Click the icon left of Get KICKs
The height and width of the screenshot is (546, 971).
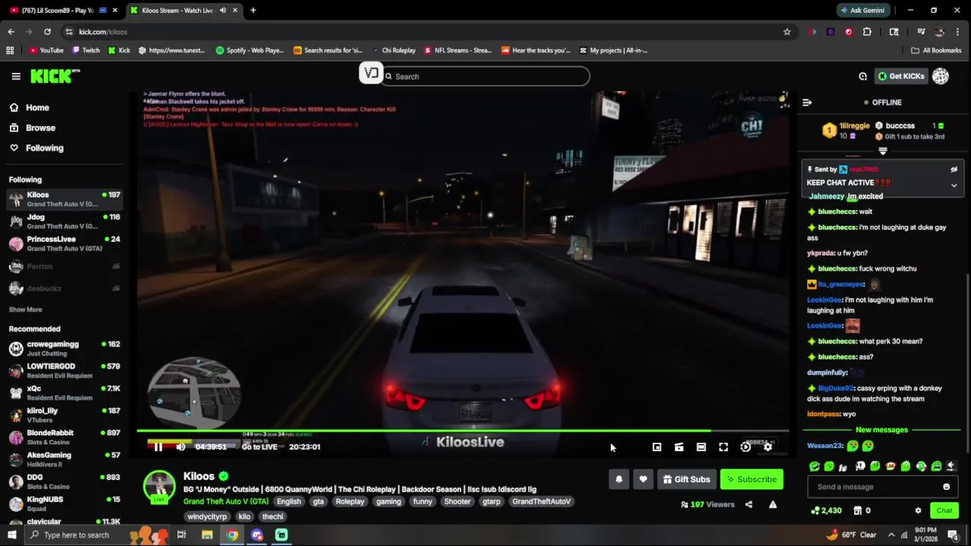[x=863, y=76]
